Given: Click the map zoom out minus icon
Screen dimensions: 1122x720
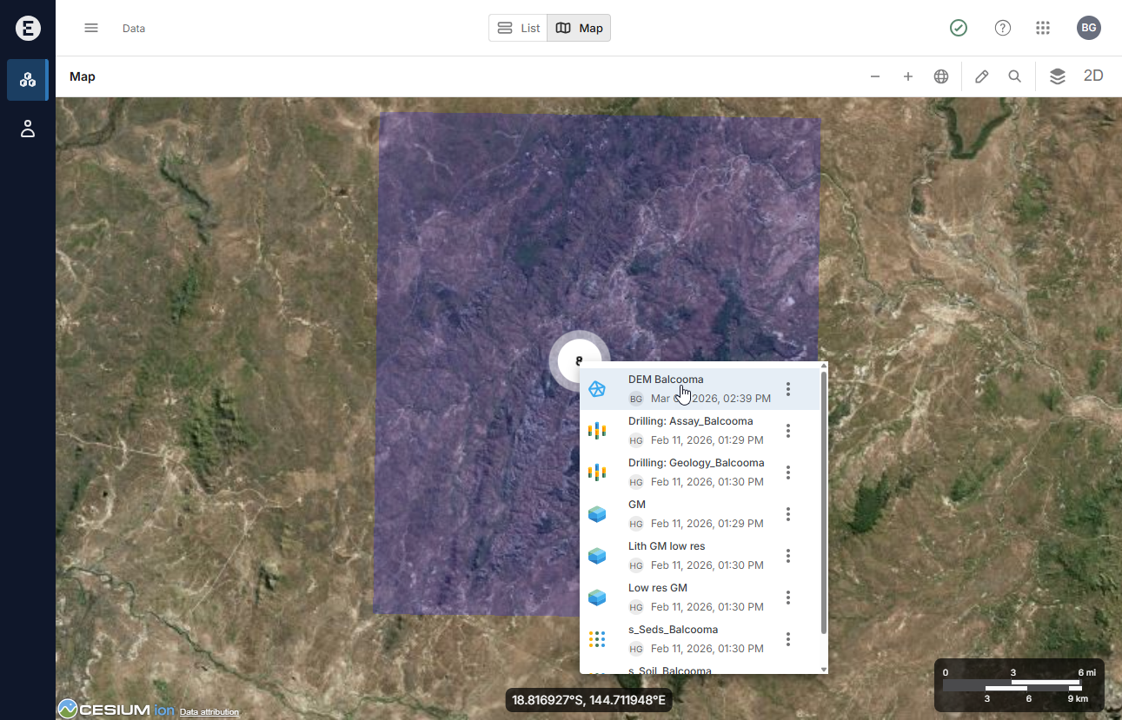Looking at the screenshot, I should 875,76.
